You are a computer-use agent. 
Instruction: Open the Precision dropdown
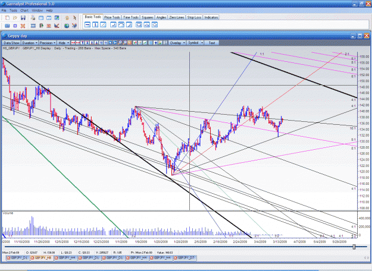click(x=48, y=43)
